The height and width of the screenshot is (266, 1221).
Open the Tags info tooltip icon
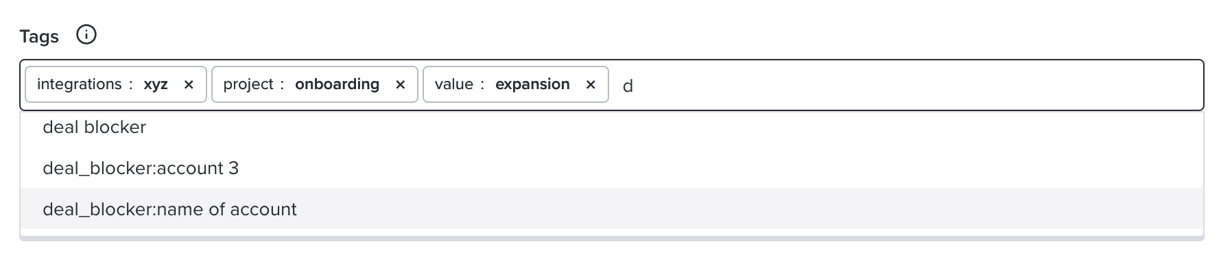click(86, 35)
